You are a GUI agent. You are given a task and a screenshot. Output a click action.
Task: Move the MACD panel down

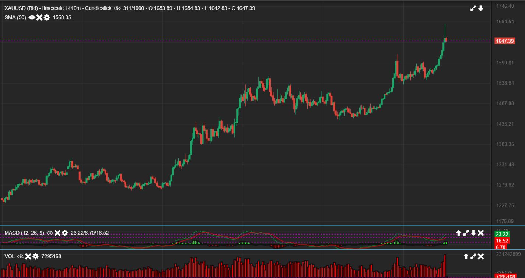pyautogui.click(x=473, y=233)
